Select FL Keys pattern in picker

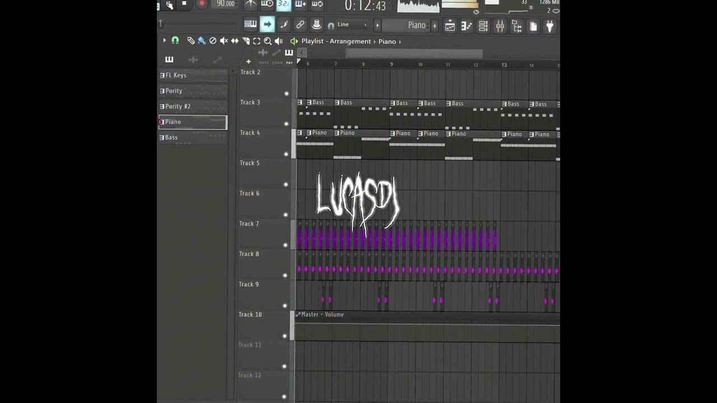pyautogui.click(x=193, y=75)
